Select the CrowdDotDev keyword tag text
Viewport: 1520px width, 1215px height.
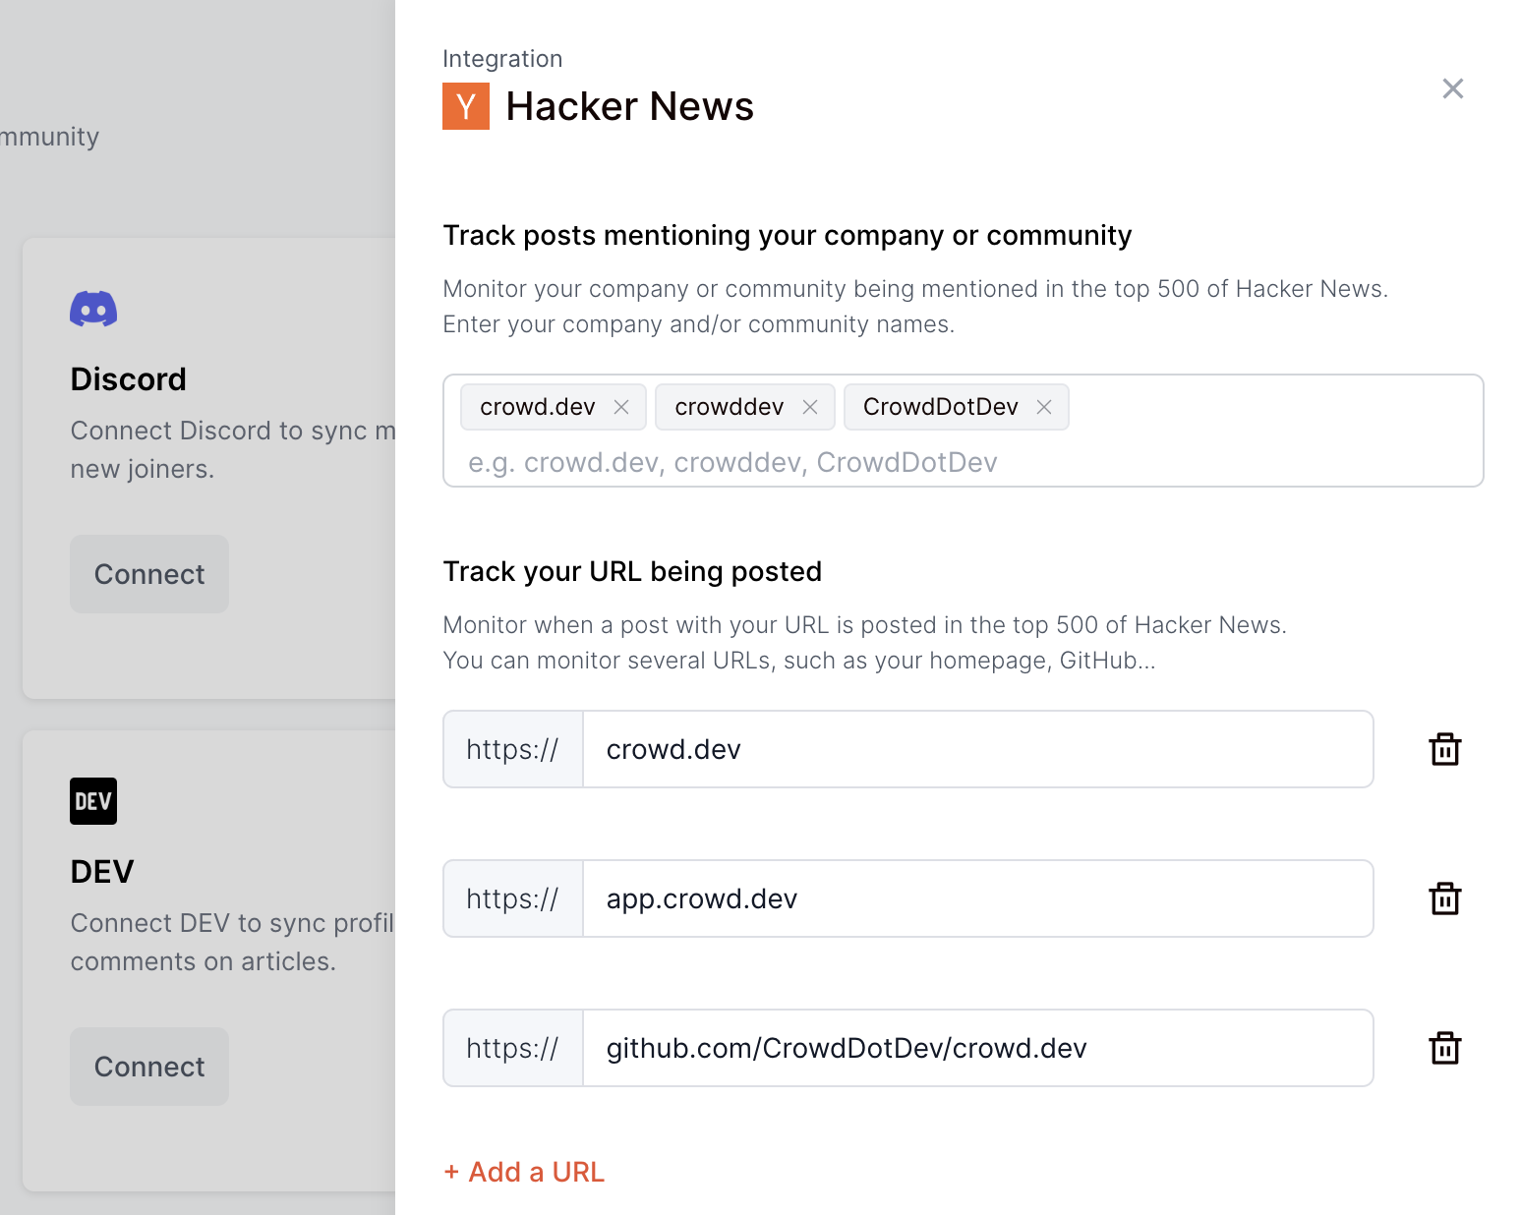[941, 407]
